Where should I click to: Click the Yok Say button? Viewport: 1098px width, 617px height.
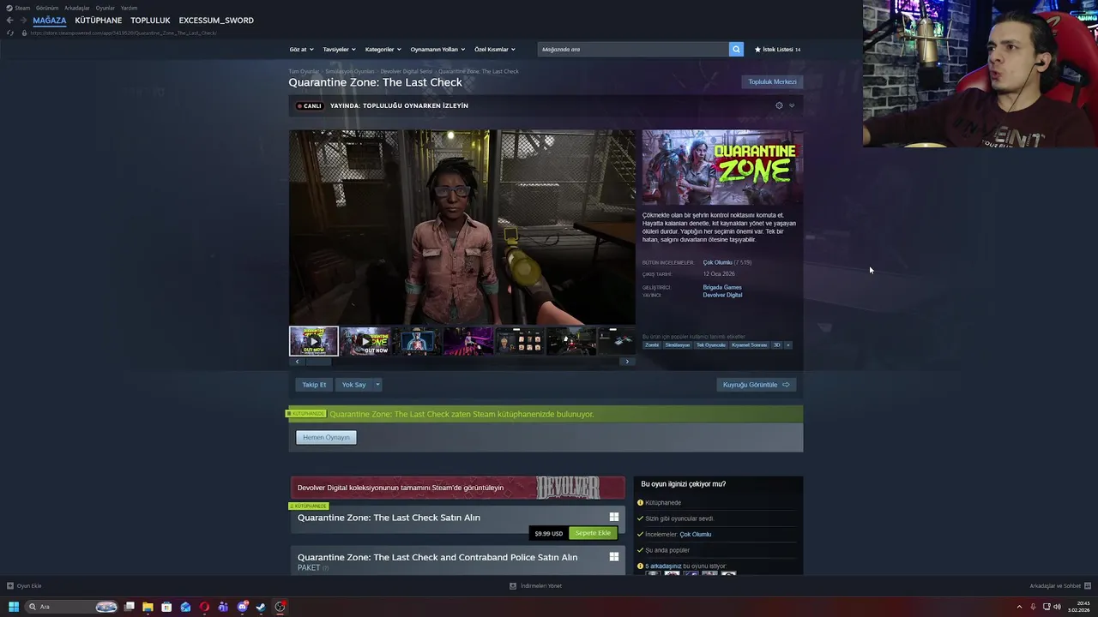(353, 385)
